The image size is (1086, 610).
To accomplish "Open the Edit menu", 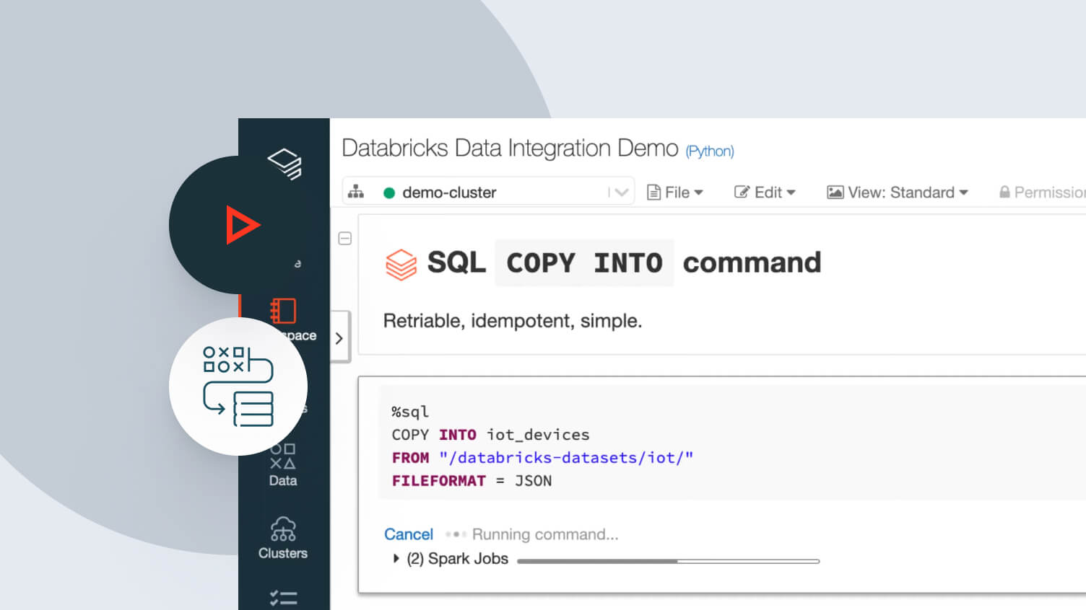I will pos(765,193).
